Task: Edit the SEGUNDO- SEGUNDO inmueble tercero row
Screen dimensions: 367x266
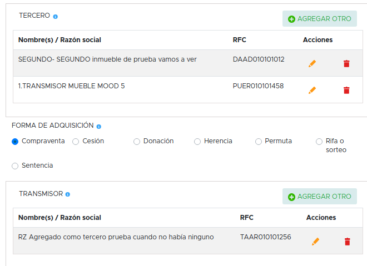Action: [x=312, y=64]
